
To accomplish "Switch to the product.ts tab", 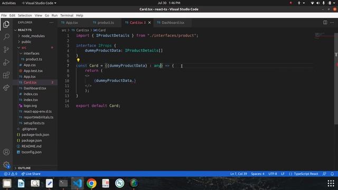I will click(106, 23).
